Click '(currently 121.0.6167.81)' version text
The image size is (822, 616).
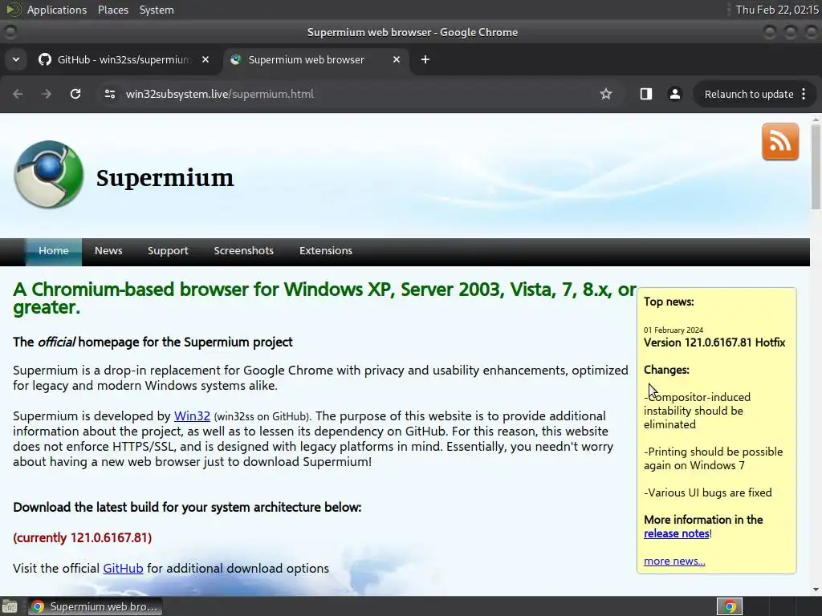tap(83, 538)
